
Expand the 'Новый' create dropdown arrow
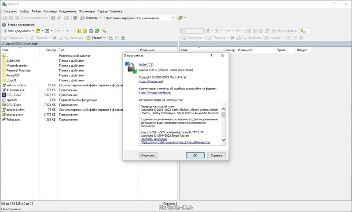104,38
